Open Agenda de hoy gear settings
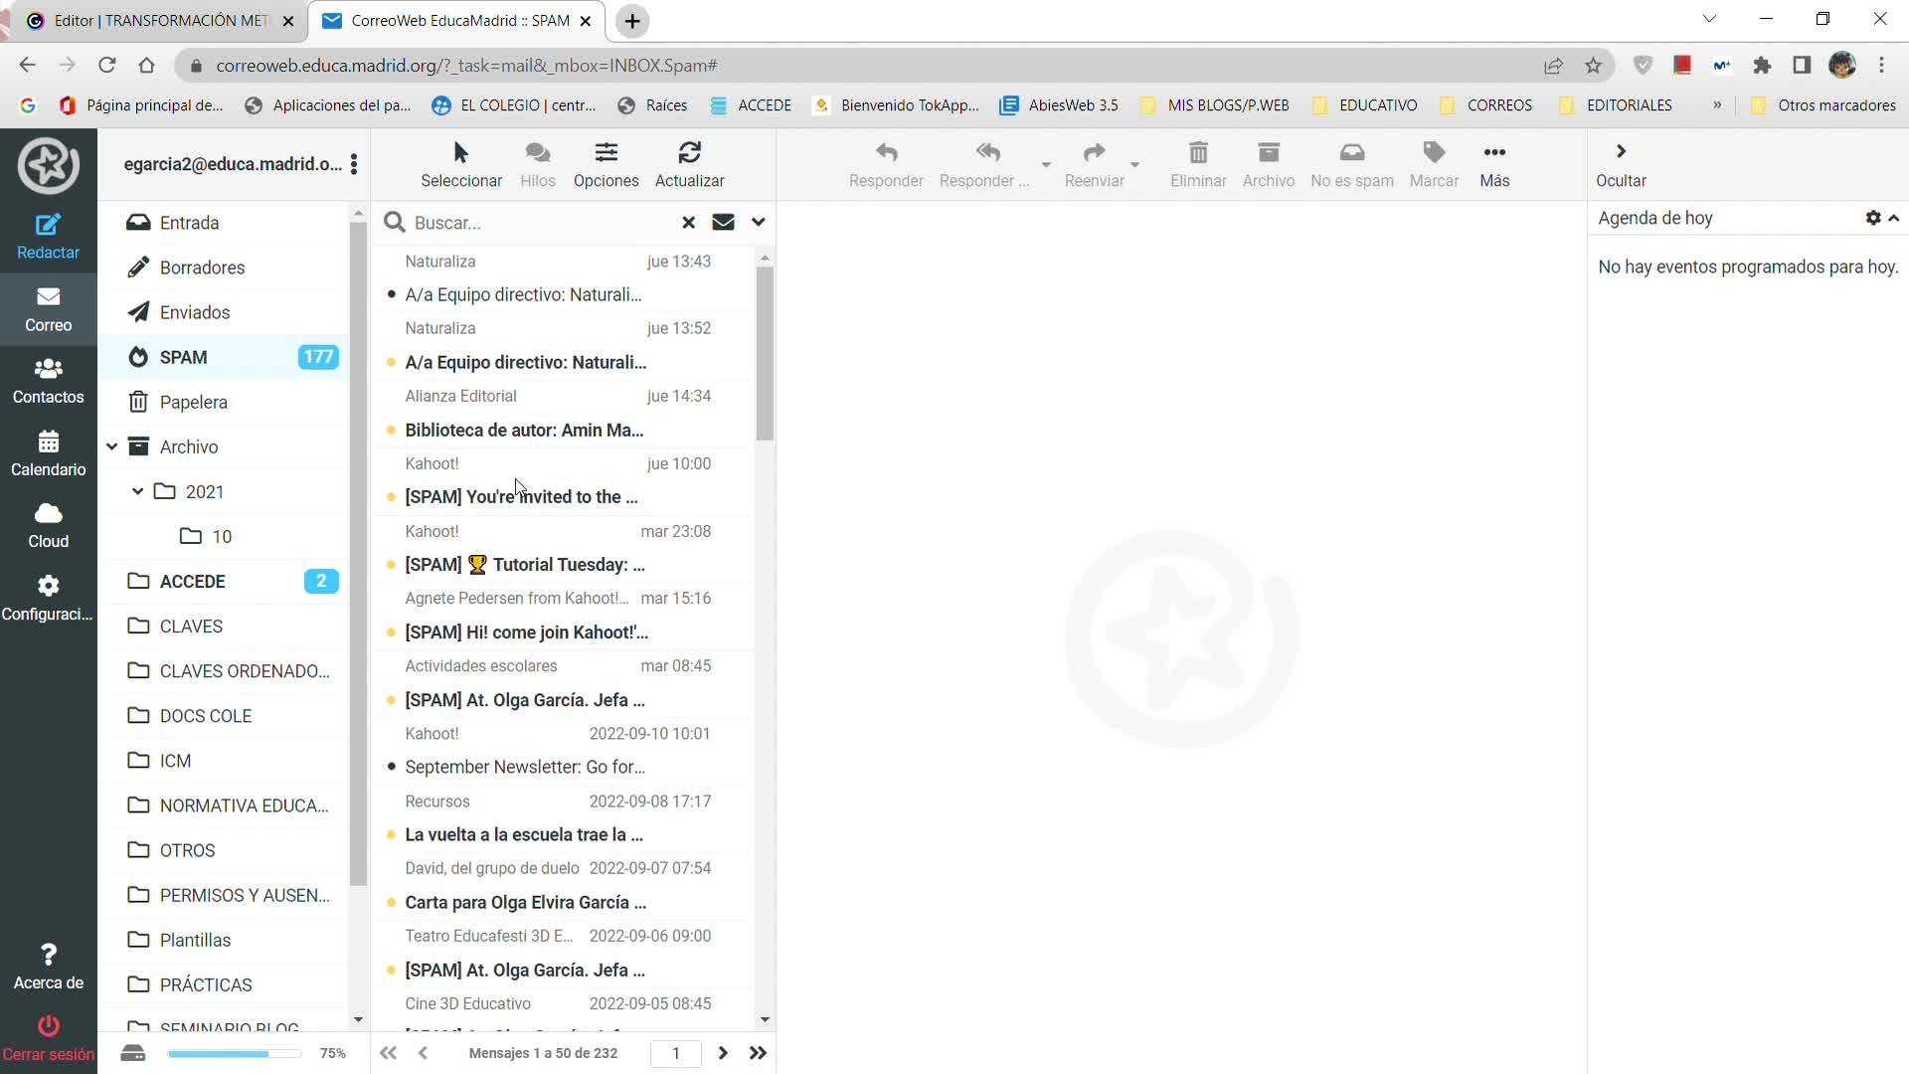 (1872, 218)
